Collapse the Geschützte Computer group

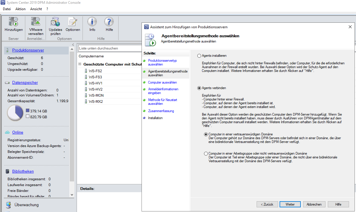pos(80,64)
